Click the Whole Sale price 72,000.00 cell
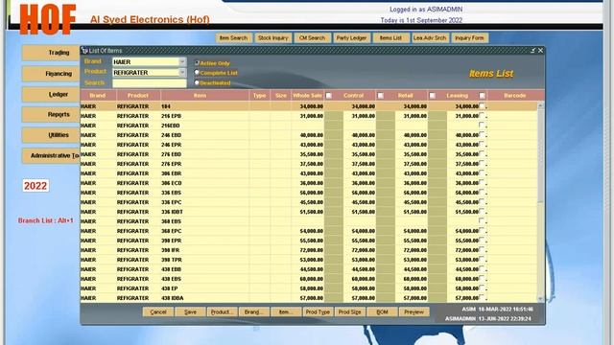The height and width of the screenshot is (345, 614). tap(308, 250)
